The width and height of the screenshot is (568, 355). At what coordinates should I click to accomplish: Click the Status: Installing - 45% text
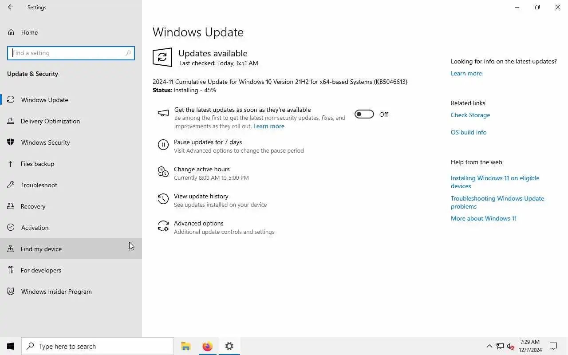point(184,90)
